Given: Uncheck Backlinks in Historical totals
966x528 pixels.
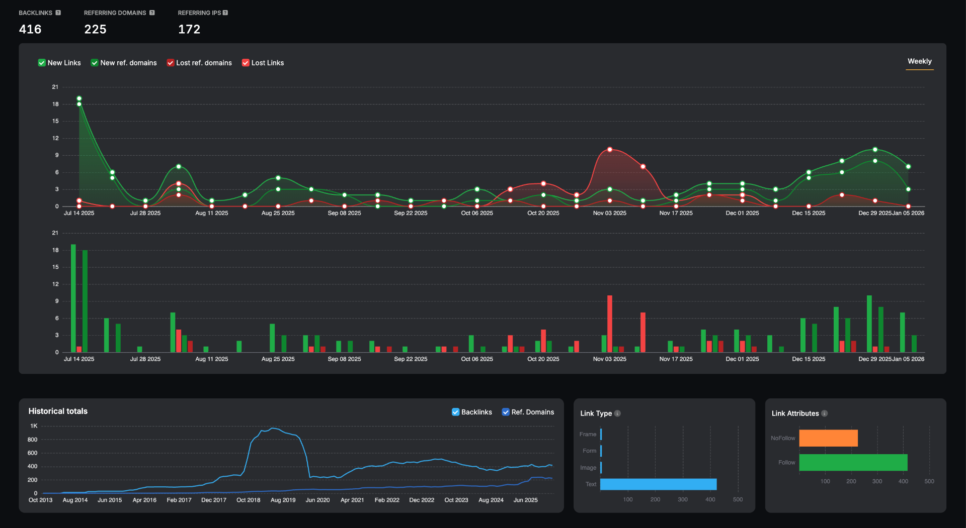Looking at the screenshot, I should click(455, 412).
